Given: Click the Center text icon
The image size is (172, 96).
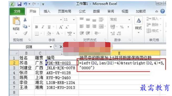Looking at the screenshot, I should pos(88,26).
